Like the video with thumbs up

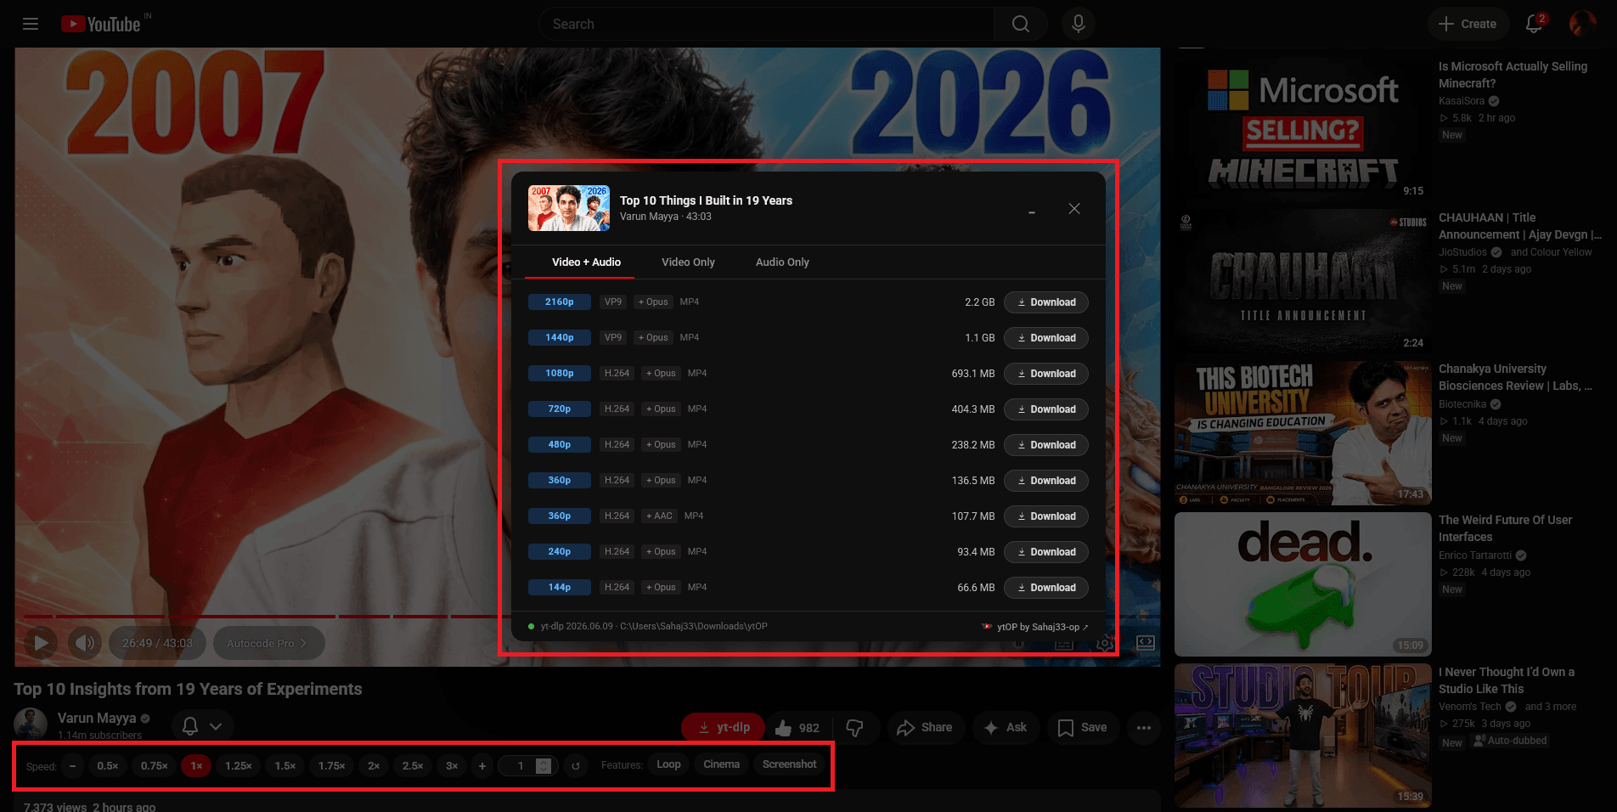(x=797, y=728)
